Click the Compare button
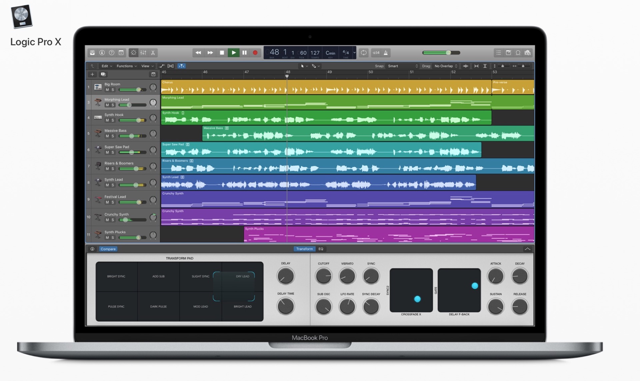This screenshot has width=640, height=381. click(108, 249)
